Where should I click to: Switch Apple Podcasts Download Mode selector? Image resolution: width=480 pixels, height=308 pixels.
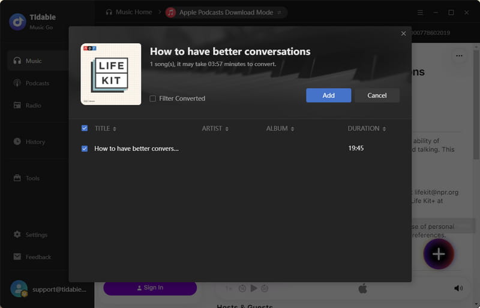coord(226,13)
